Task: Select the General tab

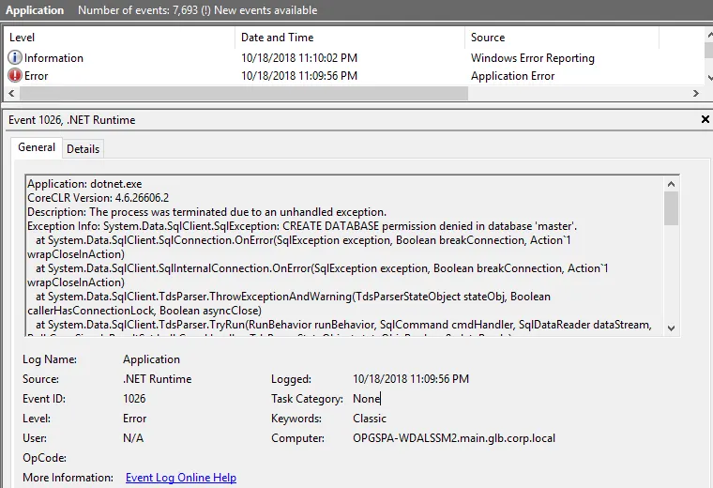Action: click(37, 147)
